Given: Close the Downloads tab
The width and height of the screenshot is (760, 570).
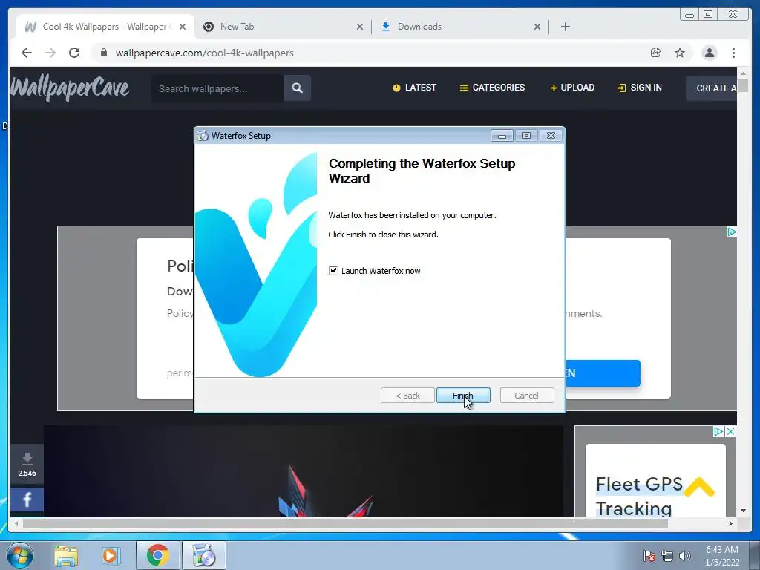Looking at the screenshot, I should (537, 27).
